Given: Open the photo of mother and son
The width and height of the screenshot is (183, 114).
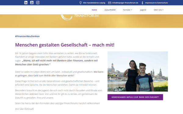Looking at the screenshot, I should pos(138,71).
